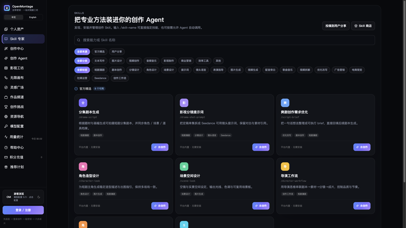
Task: Switch language to 中文
Action: click(14, 17)
